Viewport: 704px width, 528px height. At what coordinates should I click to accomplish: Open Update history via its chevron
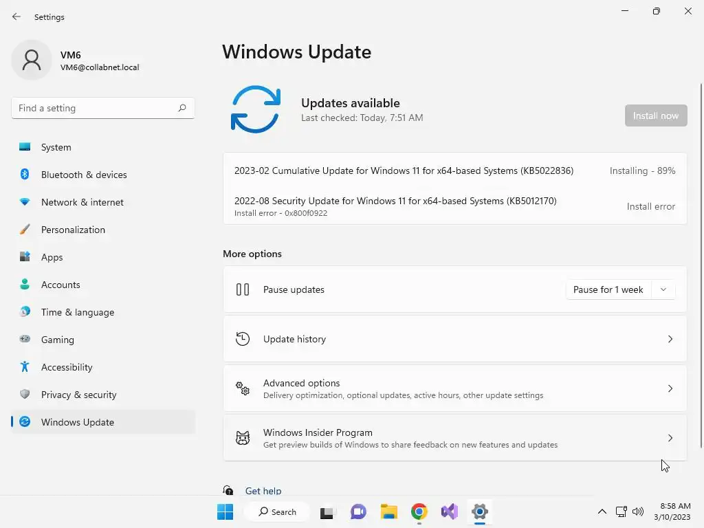(x=670, y=339)
